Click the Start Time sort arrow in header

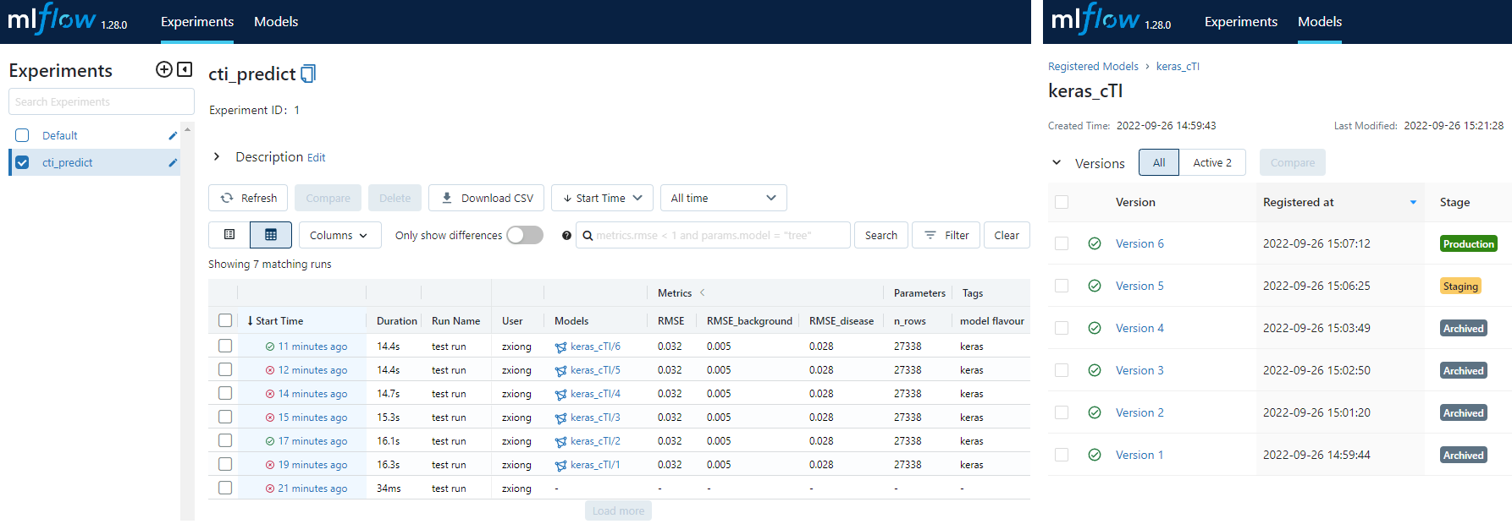(250, 321)
